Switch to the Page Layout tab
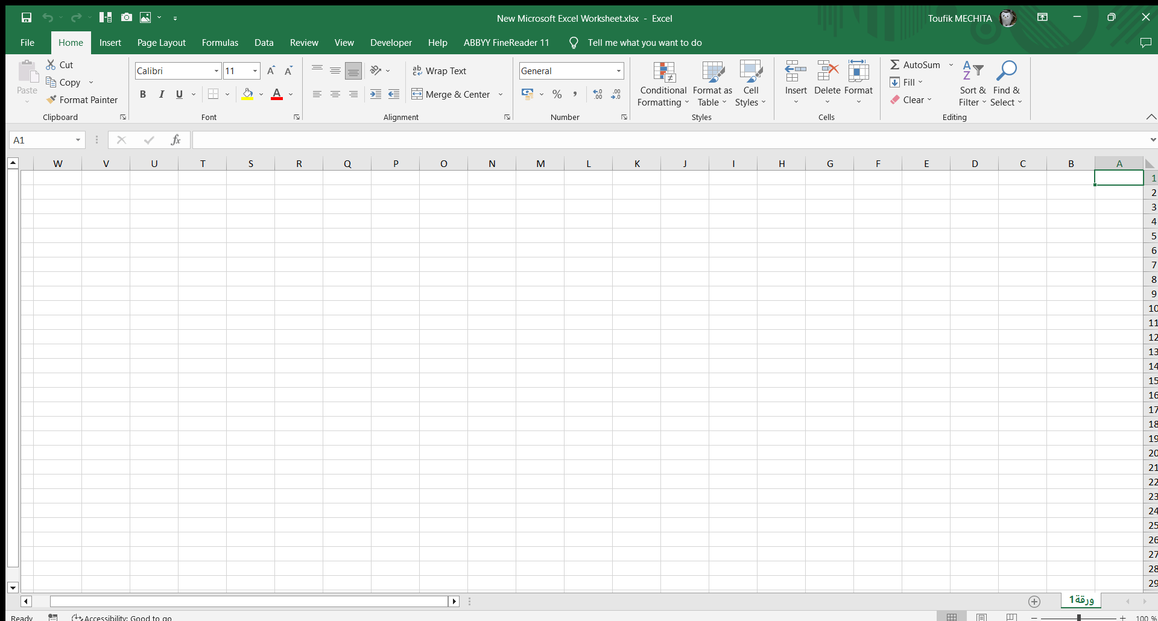The width and height of the screenshot is (1158, 621). (x=162, y=42)
